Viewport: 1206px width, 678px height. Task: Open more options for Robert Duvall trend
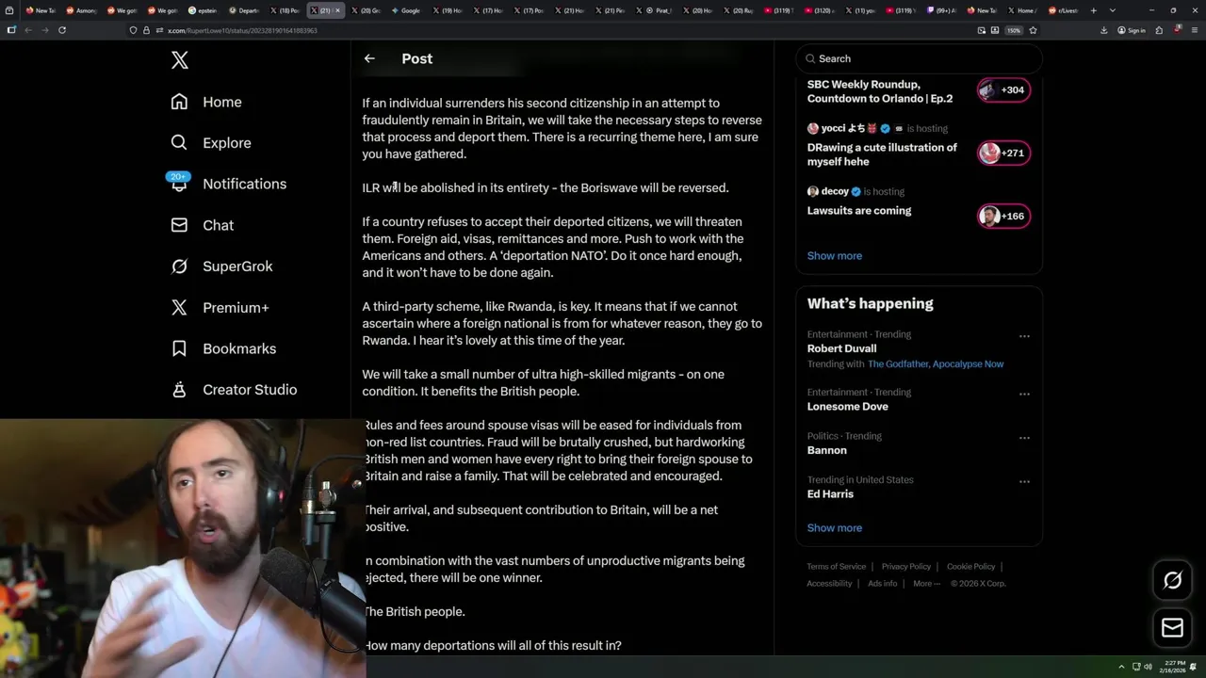tap(1024, 335)
